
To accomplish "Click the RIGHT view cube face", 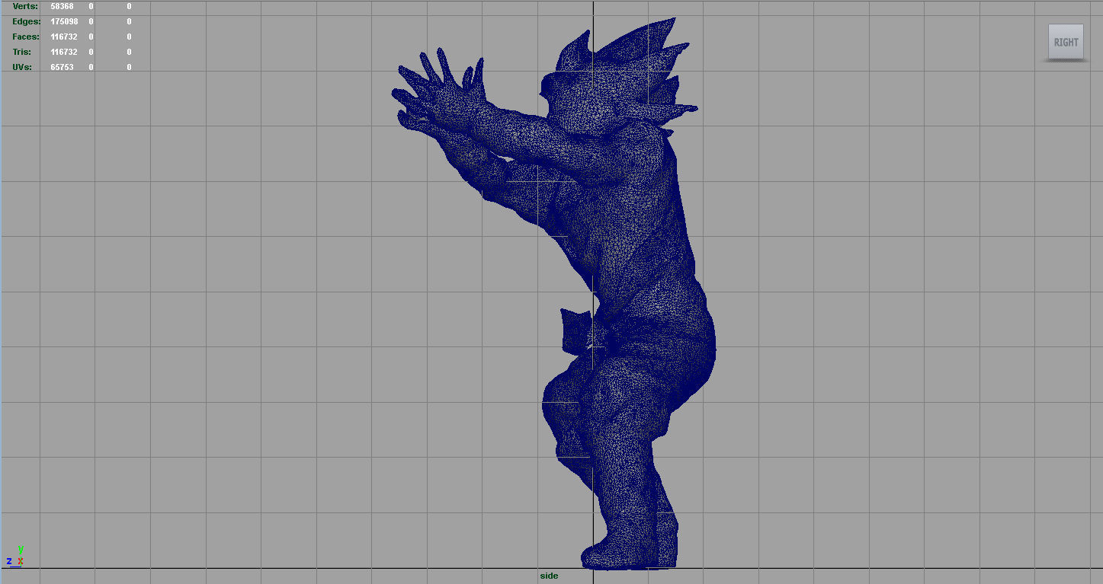I will 1066,42.
